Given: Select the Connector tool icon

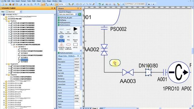Looking at the screenshot, I should [47, 4].
